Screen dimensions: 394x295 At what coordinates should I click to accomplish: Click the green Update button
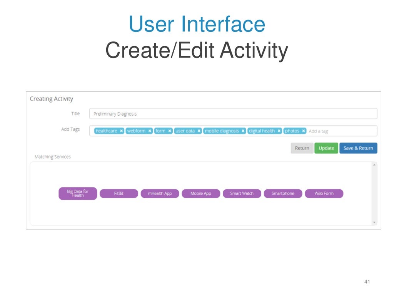click(326, 148)
